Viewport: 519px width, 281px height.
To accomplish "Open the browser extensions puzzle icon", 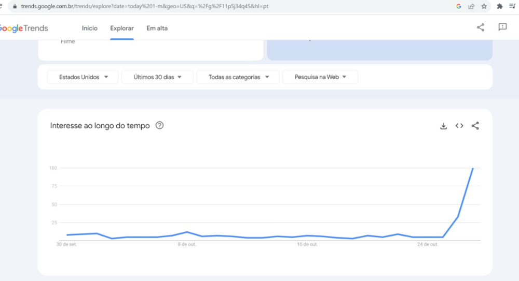I will [500, 6].
